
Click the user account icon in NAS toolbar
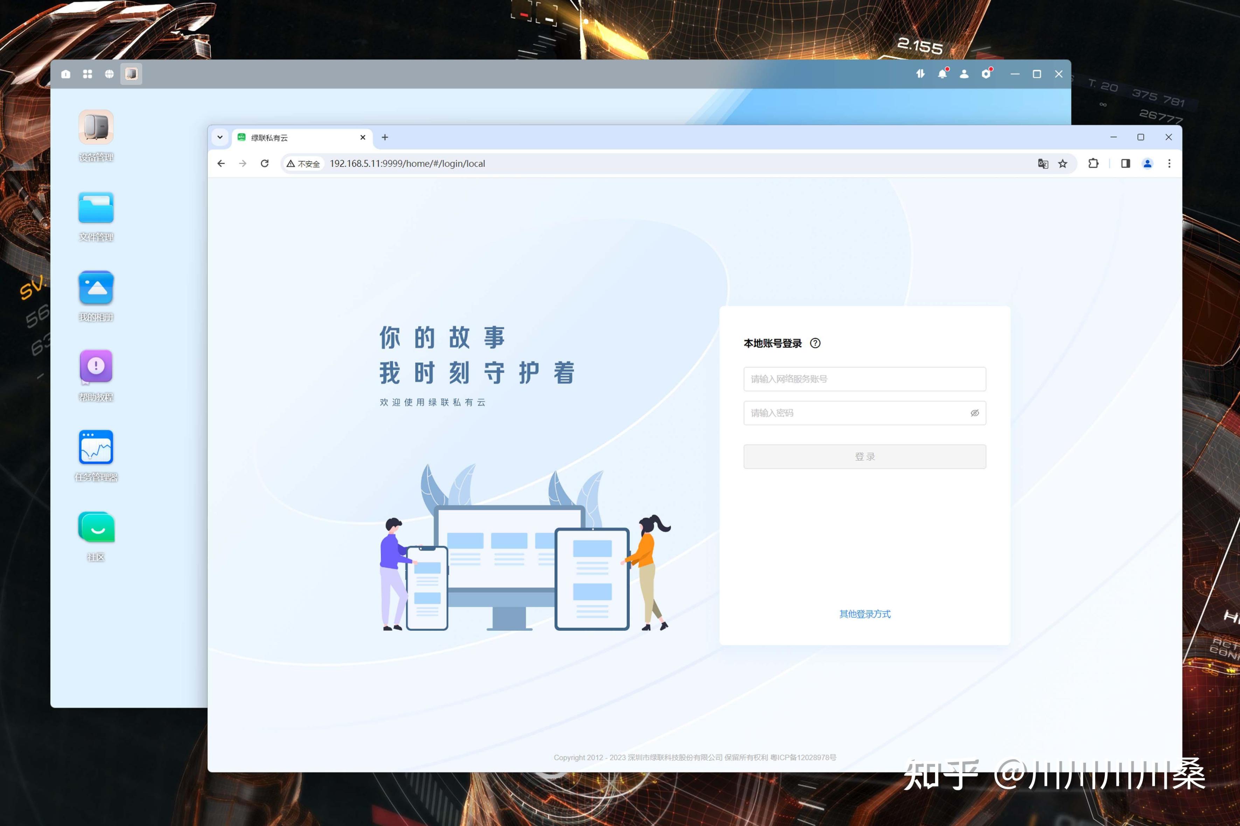click(x=964, y=74)
